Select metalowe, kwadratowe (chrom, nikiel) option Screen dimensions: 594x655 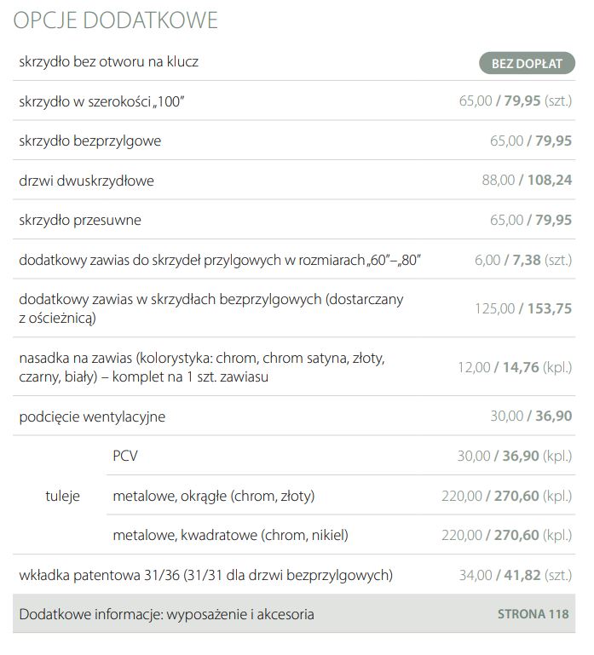tap(230, 535)
